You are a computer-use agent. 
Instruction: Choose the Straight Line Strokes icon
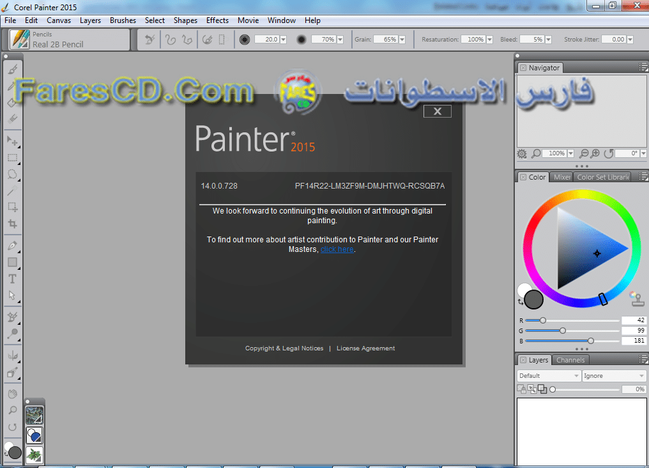pos(187,40)
